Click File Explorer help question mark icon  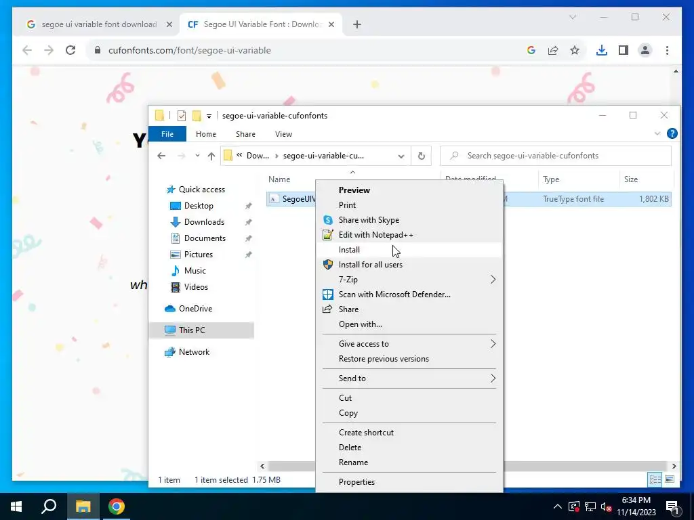tap(672, 133)
